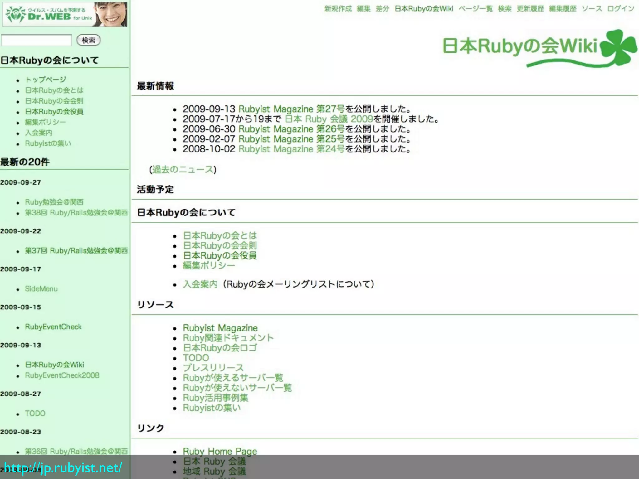Open Rubyist Magazine 第27号 news link

pos(291,109)
